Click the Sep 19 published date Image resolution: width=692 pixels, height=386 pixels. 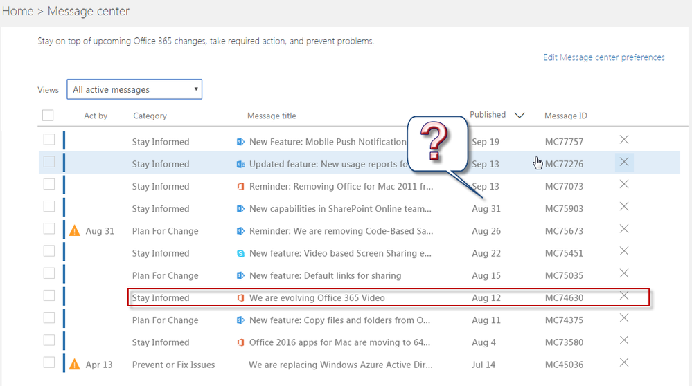pos(486,142)
